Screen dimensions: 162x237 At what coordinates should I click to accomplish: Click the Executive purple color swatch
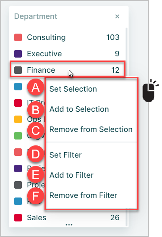[18, 54]
